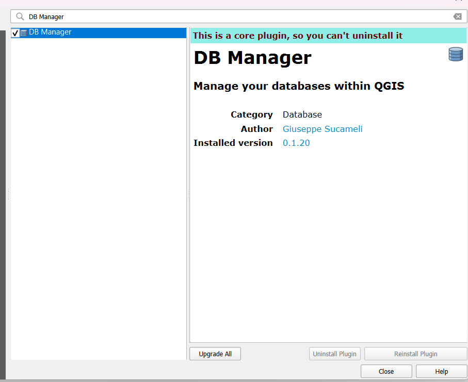Click the Category label
The width and height of the screenshot is (468, 382).
tap(252, 114)
